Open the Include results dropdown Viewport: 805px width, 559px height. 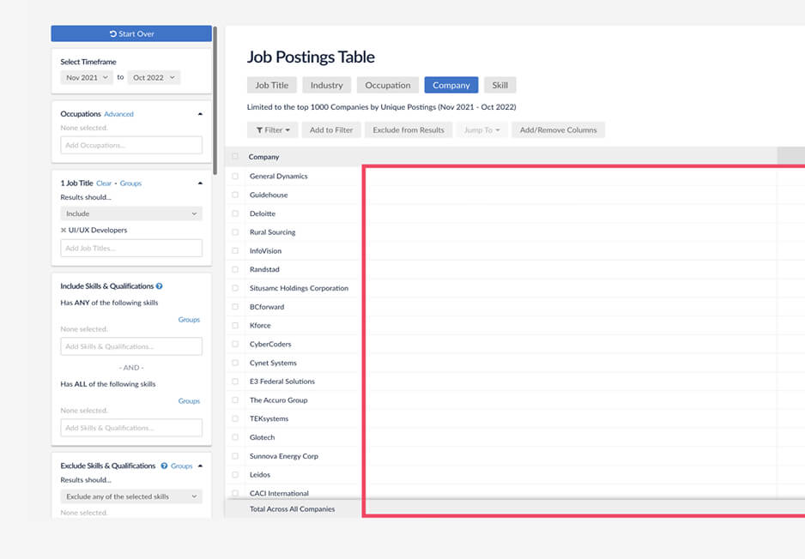[131, 213]
